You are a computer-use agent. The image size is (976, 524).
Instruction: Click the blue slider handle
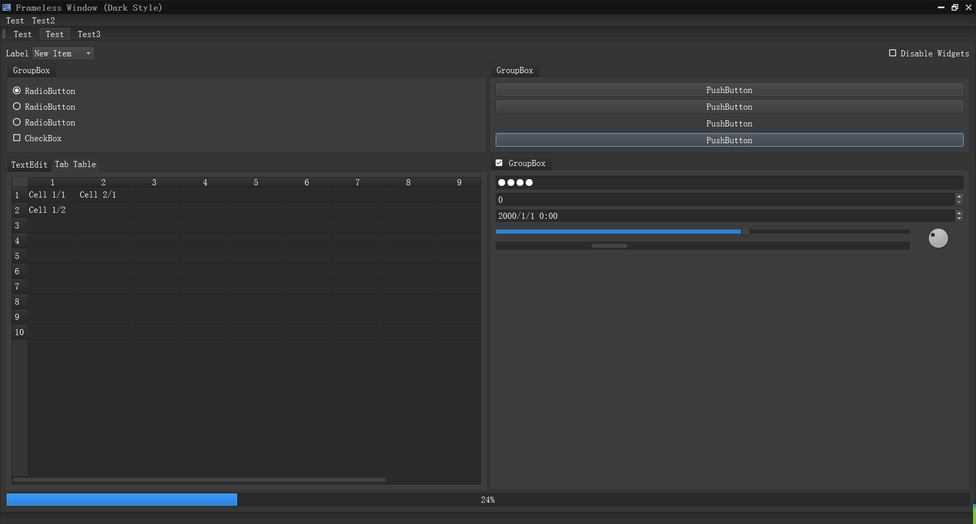tap(745, 231)
